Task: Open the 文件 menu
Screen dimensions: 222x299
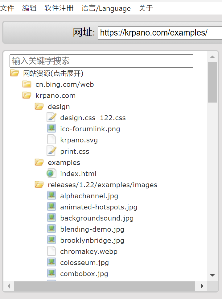Action: pyautogui.click(x=7, y=8)
